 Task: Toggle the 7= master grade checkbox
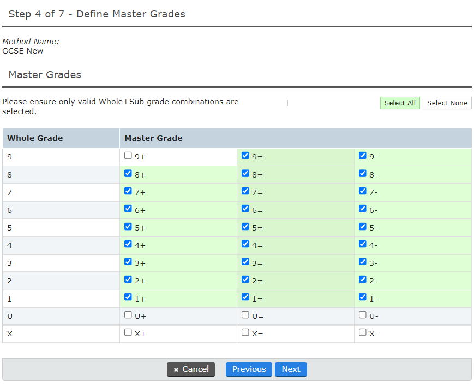[245, 191]
